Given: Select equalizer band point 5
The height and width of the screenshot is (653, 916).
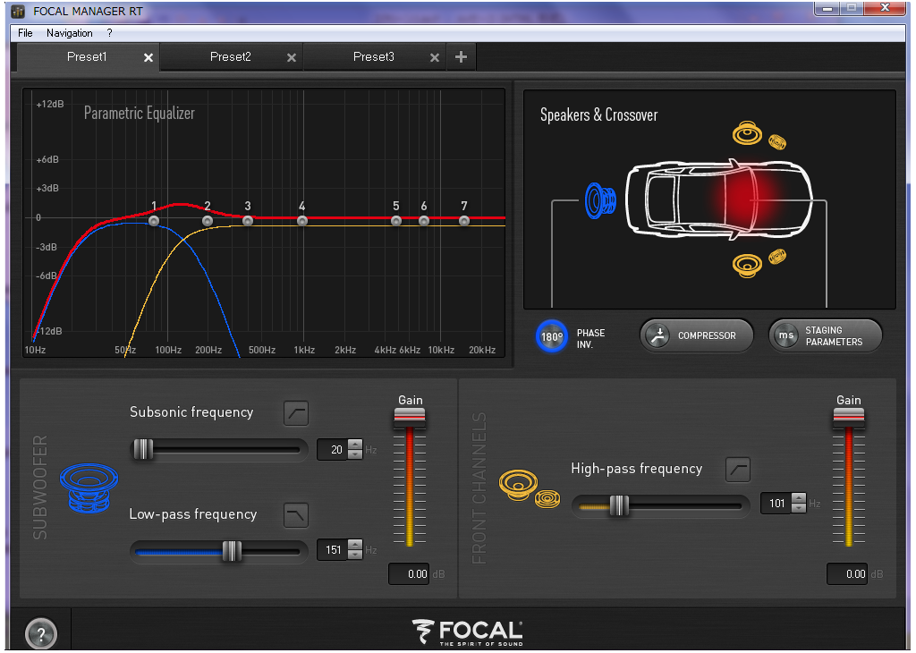Looking at the screenshot, I should pos(396,221).
